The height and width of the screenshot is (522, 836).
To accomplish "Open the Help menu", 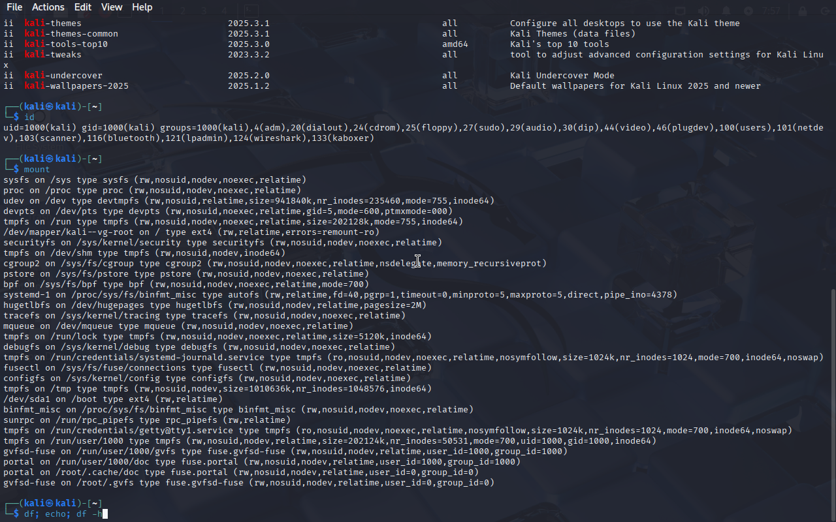I will click(x=142, y=7).
